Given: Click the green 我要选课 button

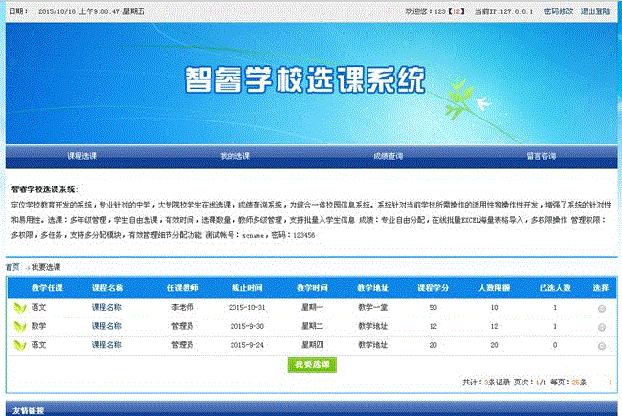Looking at the screenshot, I should [x=311, y=364].
